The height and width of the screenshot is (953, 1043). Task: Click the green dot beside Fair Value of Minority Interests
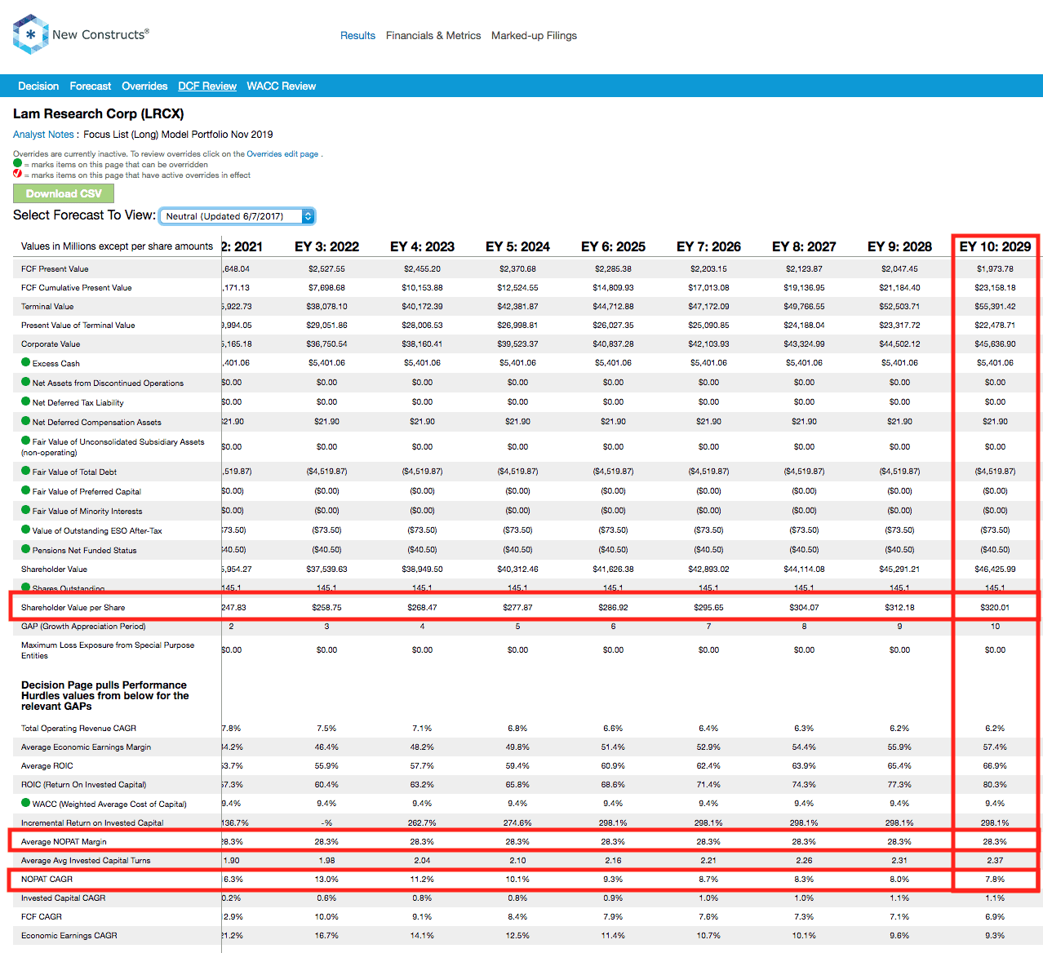tap(26, 510)
